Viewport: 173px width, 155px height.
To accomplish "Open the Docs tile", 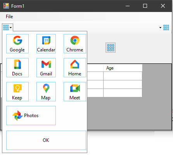I will pos(17,68).
